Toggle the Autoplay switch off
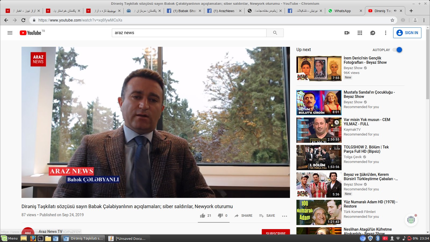This screenshot has width=430, height=242. point(397,50)
